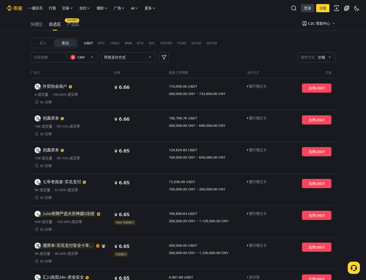Switch theme with the moon icon

pos(357,8)
